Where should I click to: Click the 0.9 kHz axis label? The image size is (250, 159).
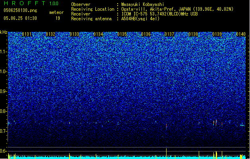pyautogui.click(x=4, y=91)
